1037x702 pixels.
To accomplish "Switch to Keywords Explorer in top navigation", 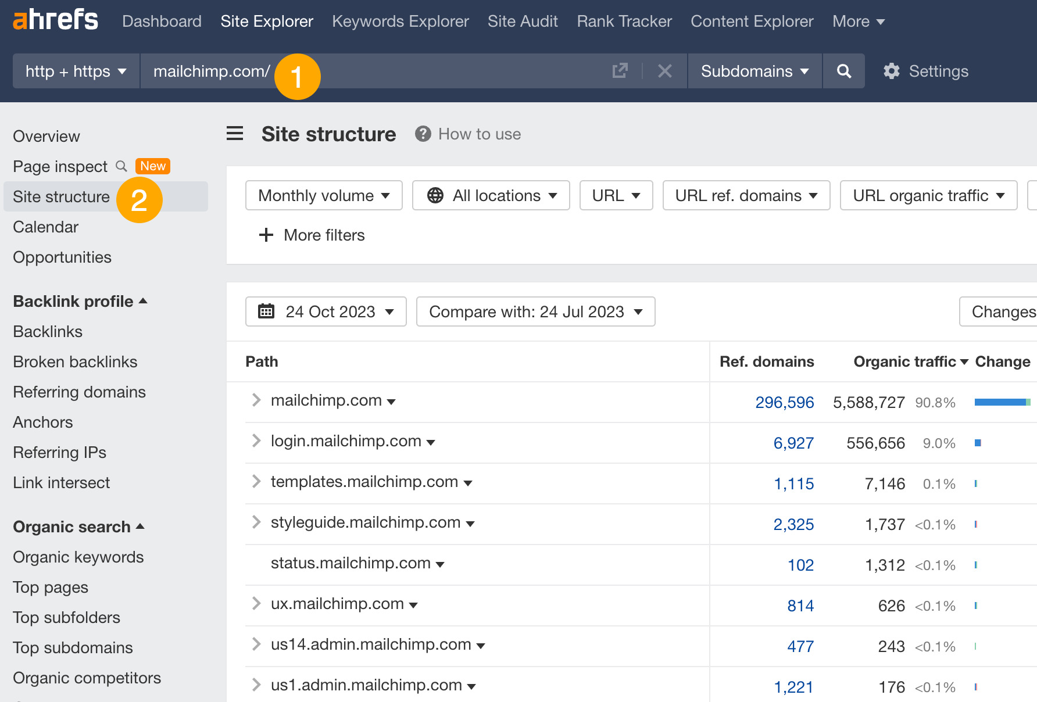I will (x=400, y=21).
